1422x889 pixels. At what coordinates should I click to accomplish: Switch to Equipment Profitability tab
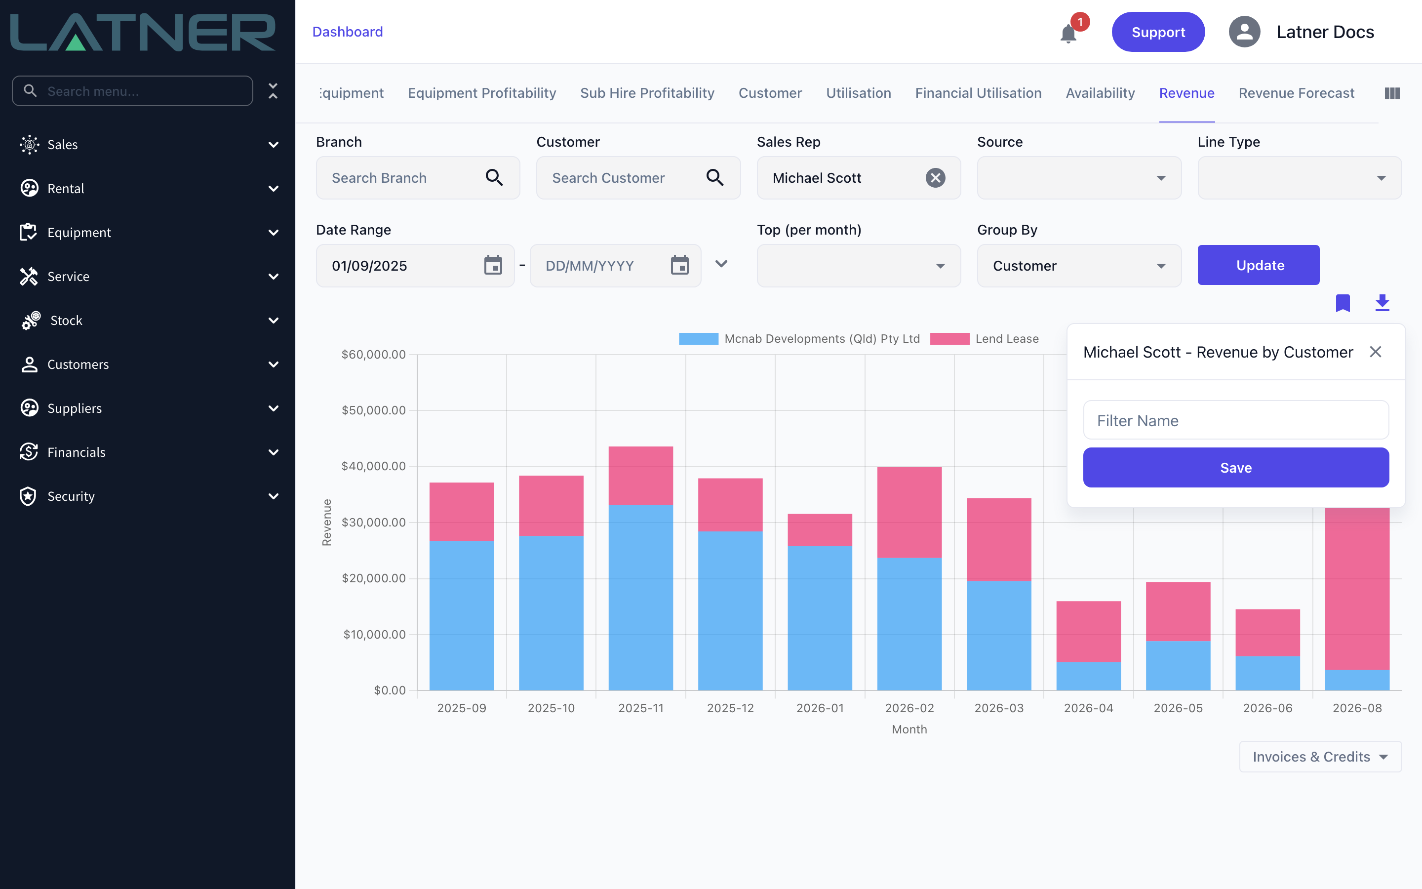[482, 93]
